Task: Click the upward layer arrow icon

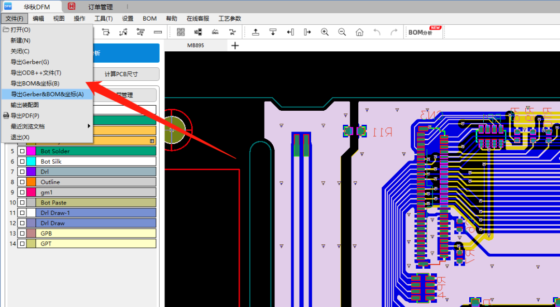Action: [256, 32]
